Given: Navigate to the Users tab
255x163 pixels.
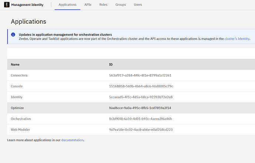Looking at the screenshot, I should click(137, 5).
